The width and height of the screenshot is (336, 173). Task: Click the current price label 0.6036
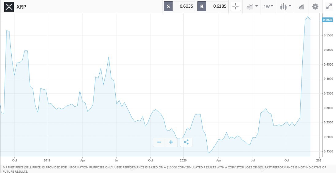[x=327, y=20]
